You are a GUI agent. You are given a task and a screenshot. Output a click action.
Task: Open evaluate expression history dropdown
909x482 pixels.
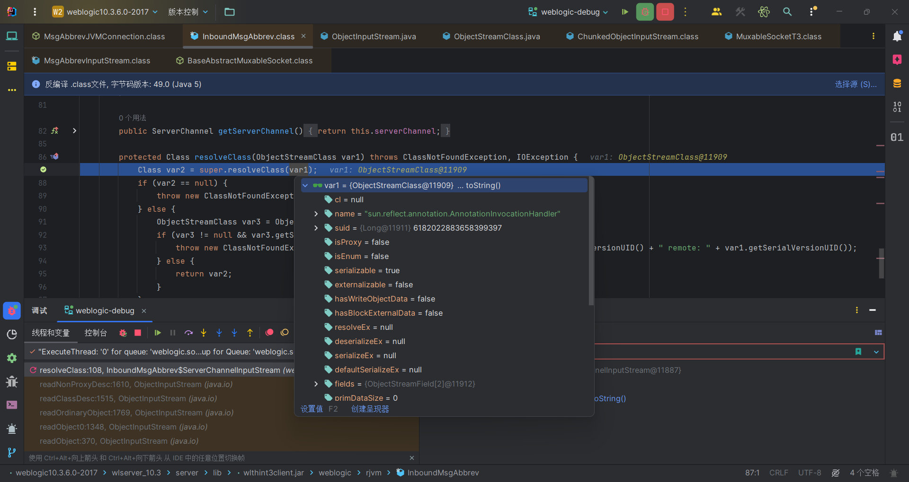(876, 352)
